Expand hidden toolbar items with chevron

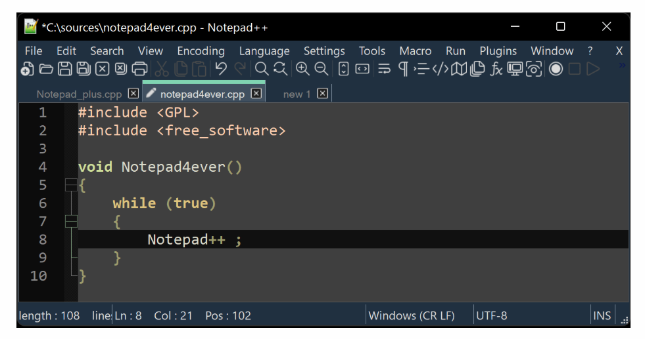pyautogui.click(x=622, y=66)
